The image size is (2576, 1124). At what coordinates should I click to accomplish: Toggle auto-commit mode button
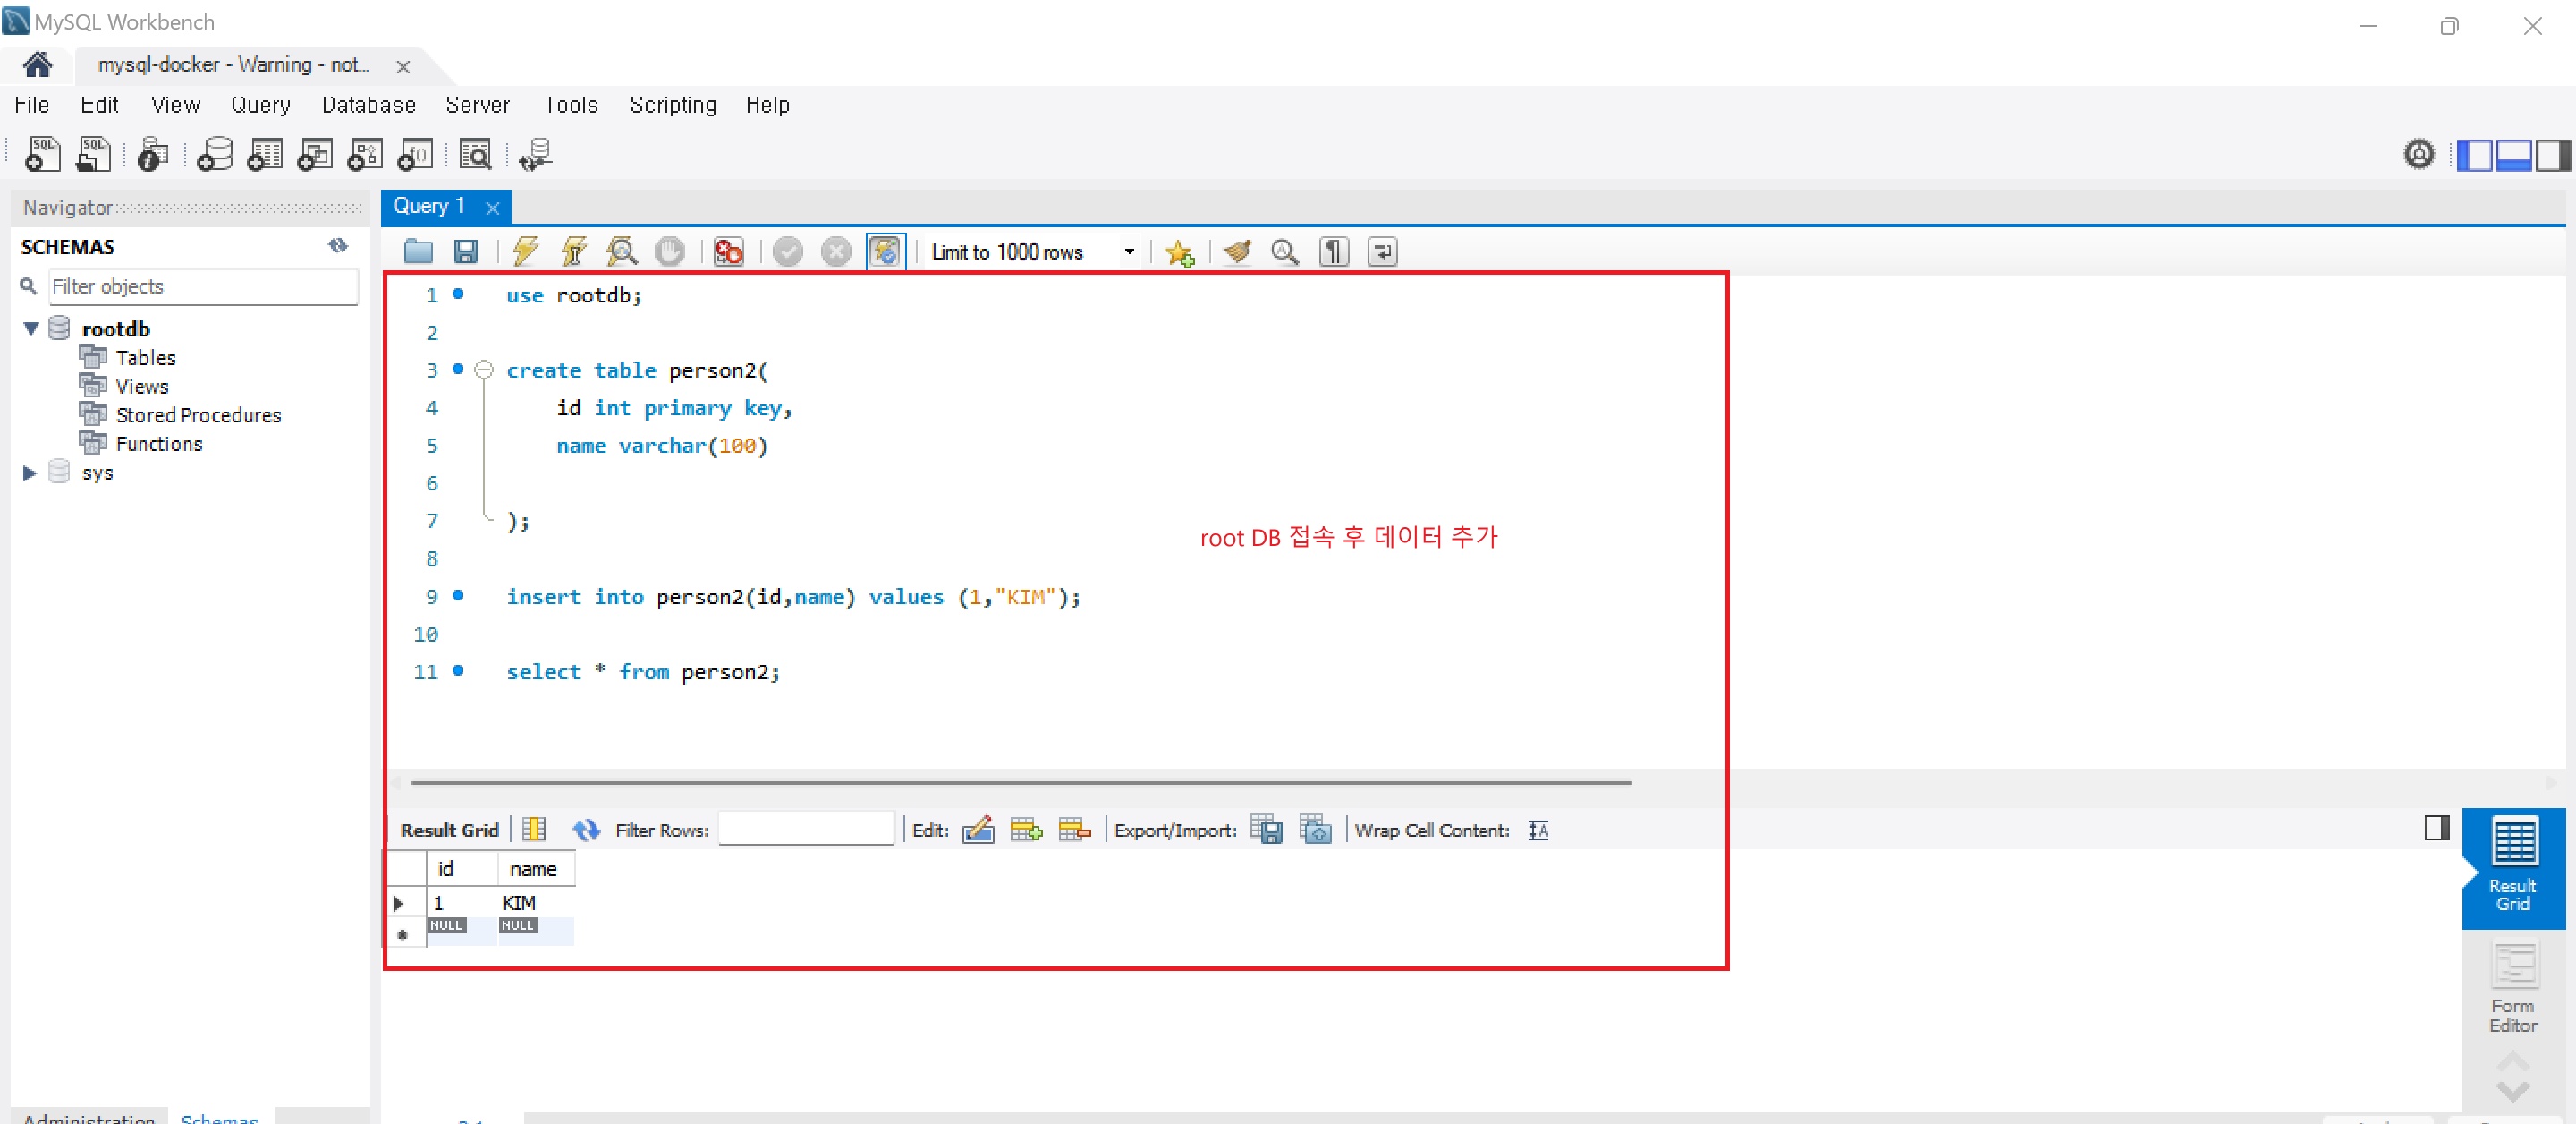click(885, 251)
